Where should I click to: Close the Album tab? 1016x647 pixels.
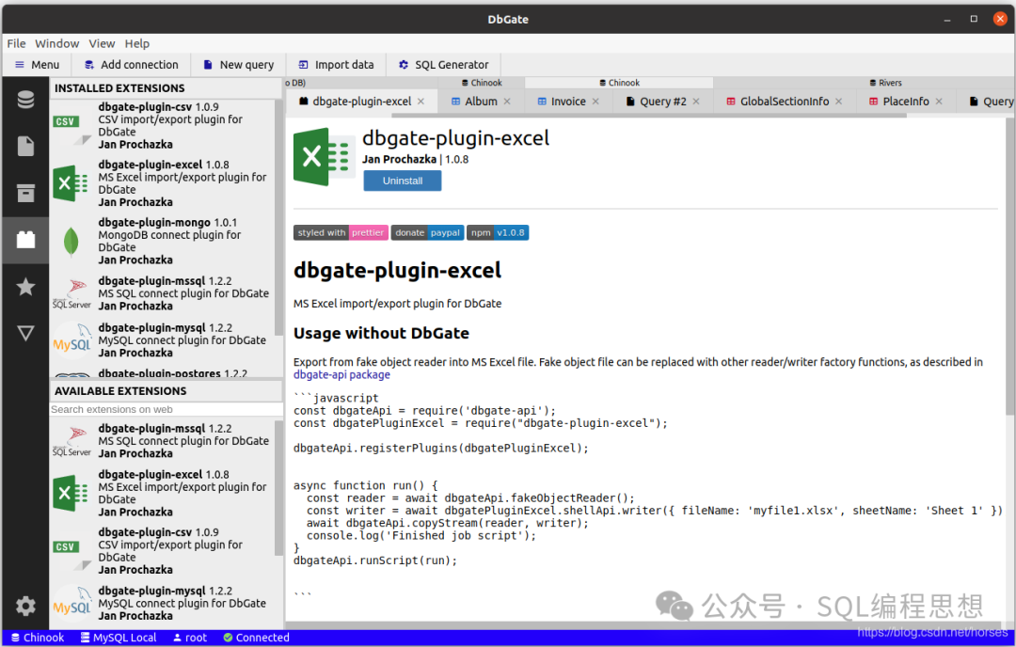[507, 102]
